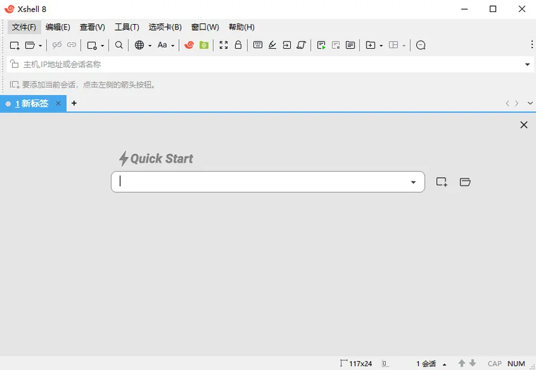This screenshot has width=536, height=370.
Task: Open the globe encoding icon
Action: click(139, 45)
